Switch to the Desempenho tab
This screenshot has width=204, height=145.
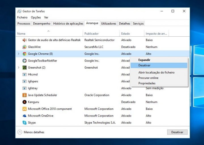(42, 24)
